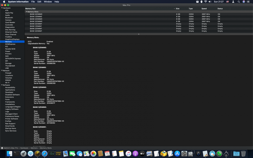Image resolution: width=253 pixels, height=158 pixels.
Task: Select Wi-Fi under Network in sidebar
Action: click(7, 83)
